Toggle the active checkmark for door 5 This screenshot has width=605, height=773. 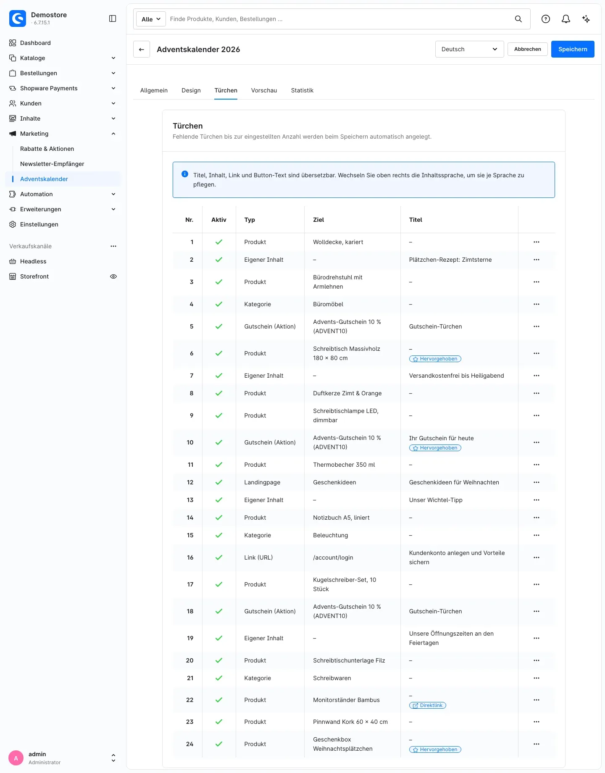pyautogui.click(x=219, y=326)
